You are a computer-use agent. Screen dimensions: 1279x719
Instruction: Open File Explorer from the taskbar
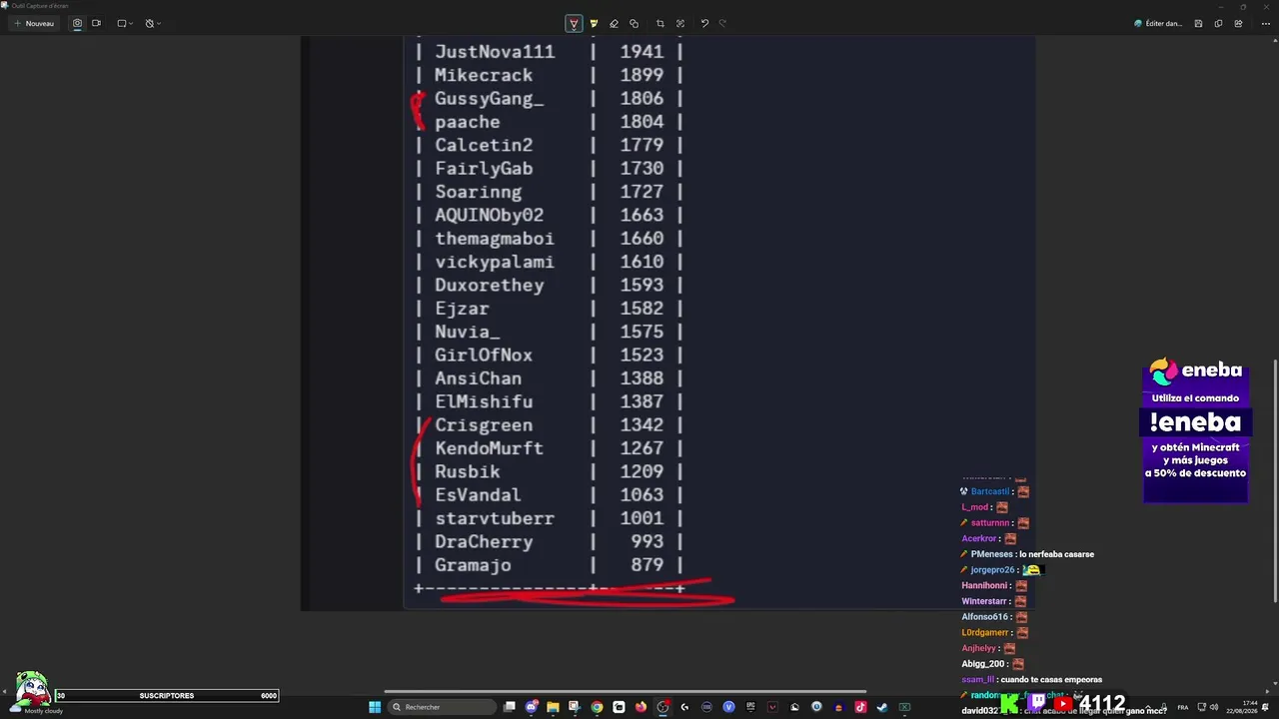[553, 707]
